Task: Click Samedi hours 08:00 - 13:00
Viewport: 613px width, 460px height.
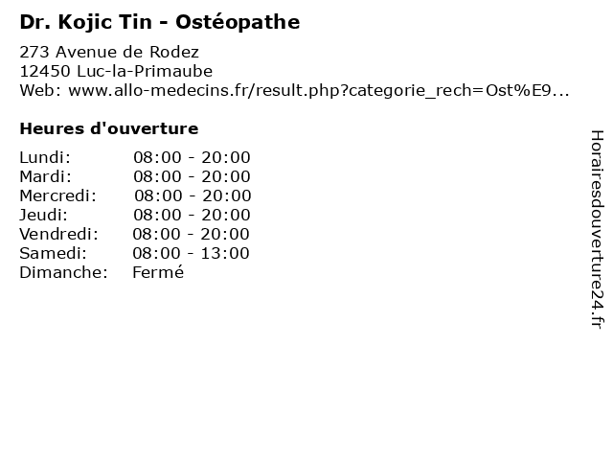Action: (191, 253)
